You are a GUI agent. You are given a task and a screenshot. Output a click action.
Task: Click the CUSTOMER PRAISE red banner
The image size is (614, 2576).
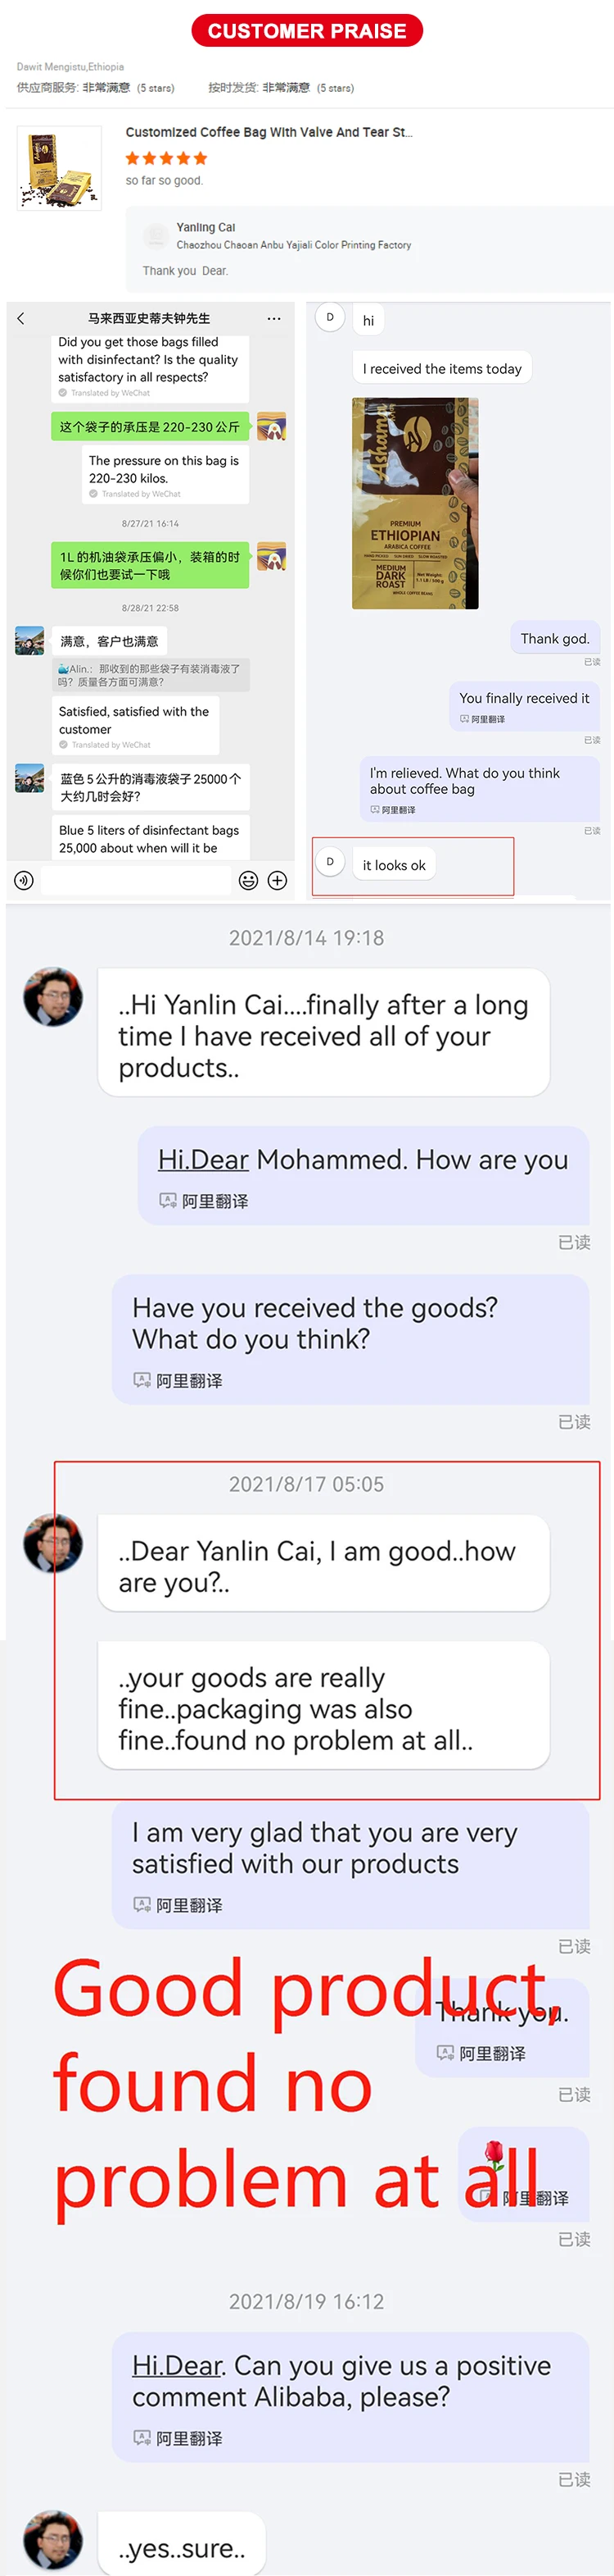click(306, 31)
